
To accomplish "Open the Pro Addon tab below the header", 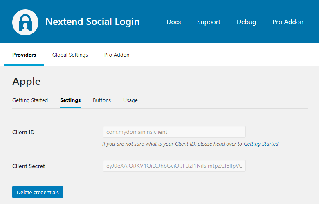I will pos(117,55).
